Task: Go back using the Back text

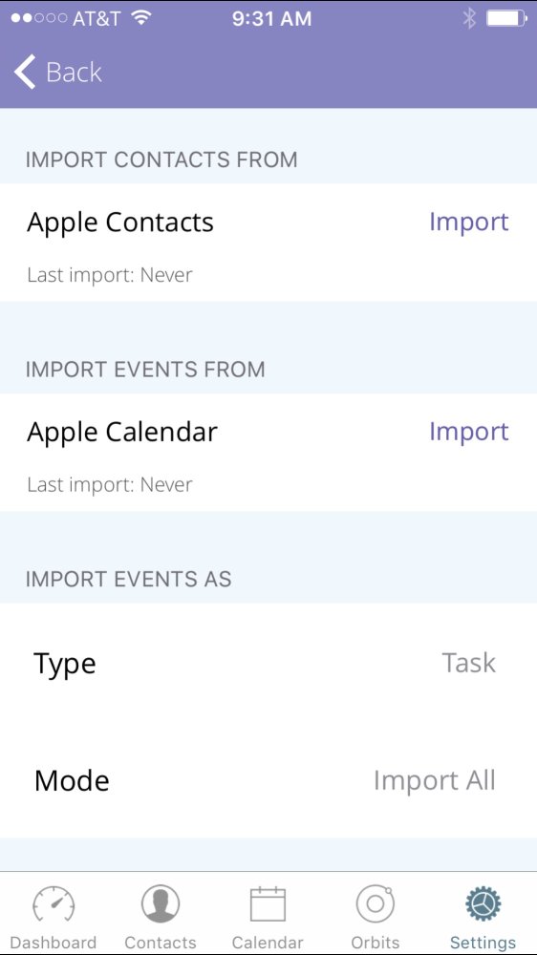Action: [74, 73]
